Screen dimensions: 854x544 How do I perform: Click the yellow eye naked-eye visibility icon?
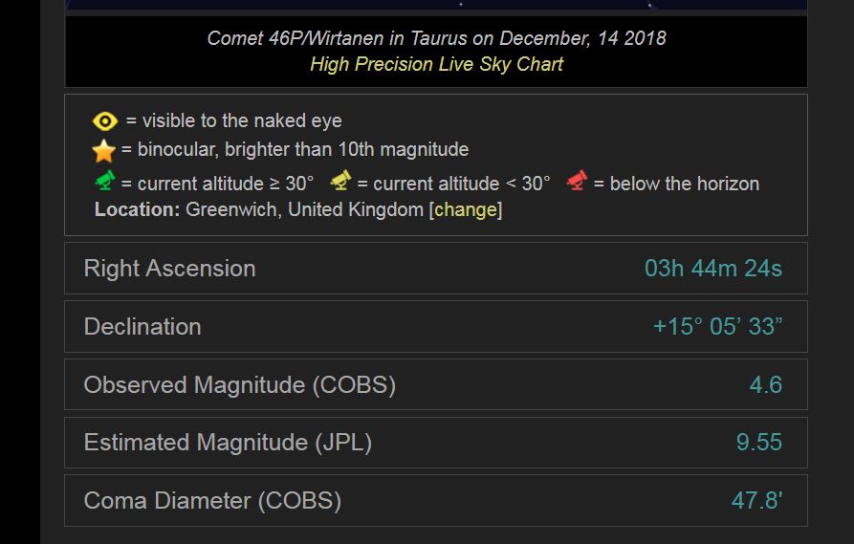(105, 121)
